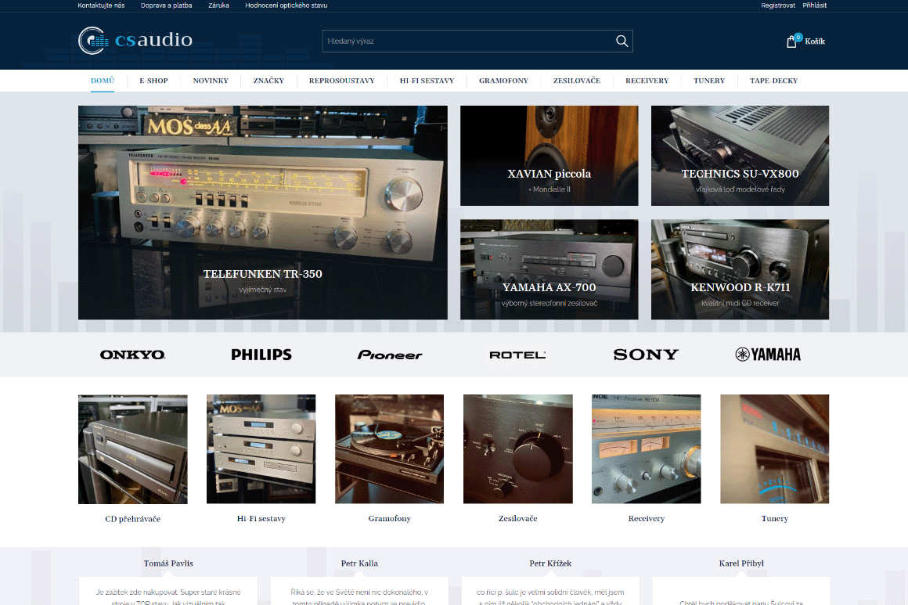Click the Zesilovače caption below image
The image size is (908, 605).
517,519
